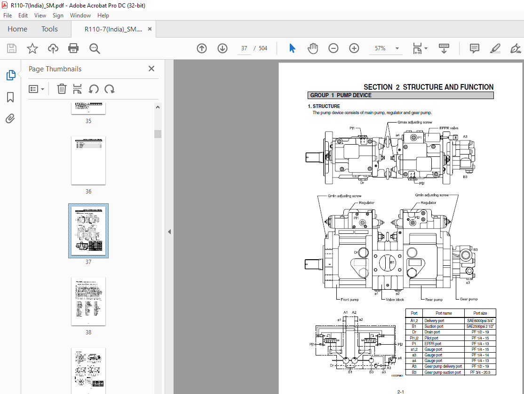Close the R110-7(India)_SM document tab
The width and height of the screenshot is (524, 394).
point(150,29)
